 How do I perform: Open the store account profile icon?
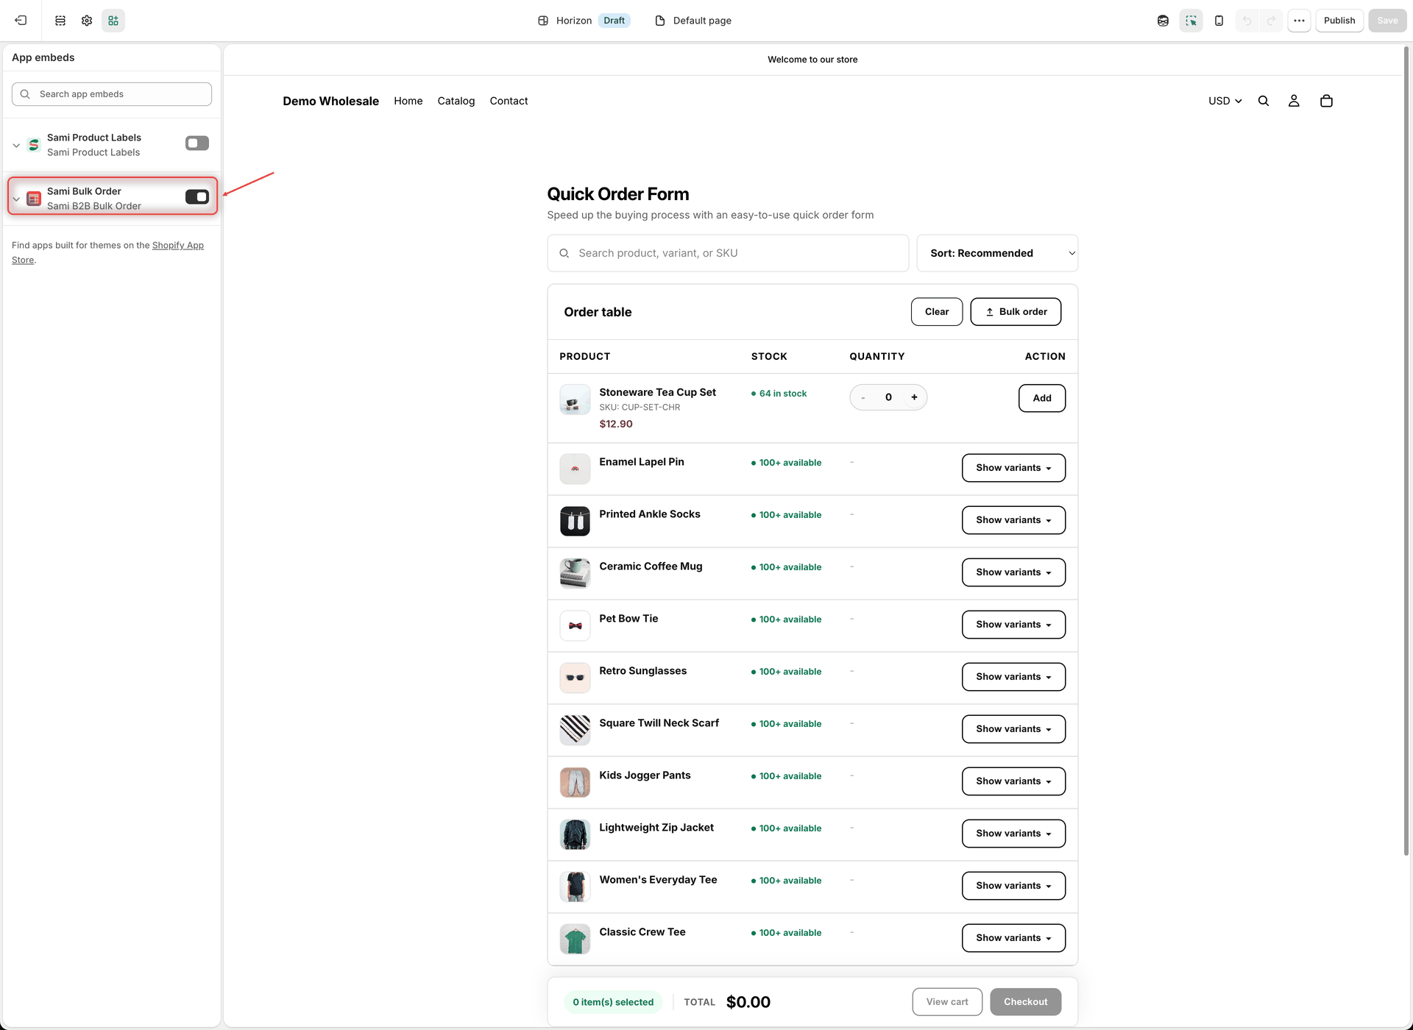(x=1294, y=101)
